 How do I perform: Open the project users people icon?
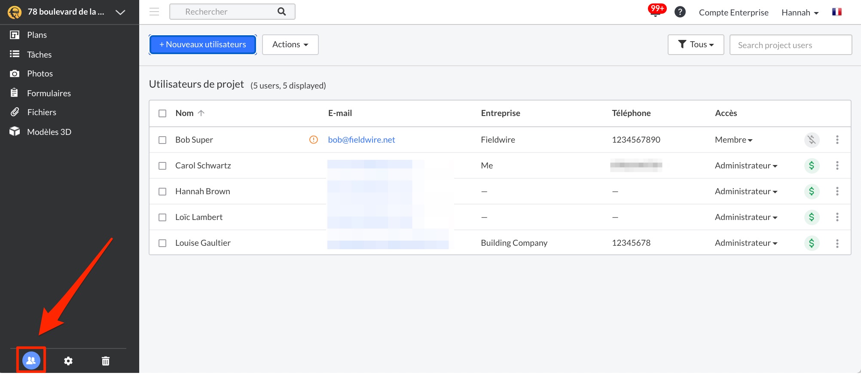click(31, 360)
